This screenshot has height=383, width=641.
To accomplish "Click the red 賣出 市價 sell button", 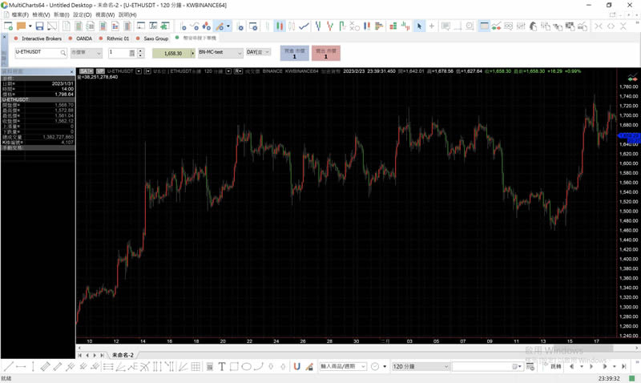I will click(x=326, y=53).
